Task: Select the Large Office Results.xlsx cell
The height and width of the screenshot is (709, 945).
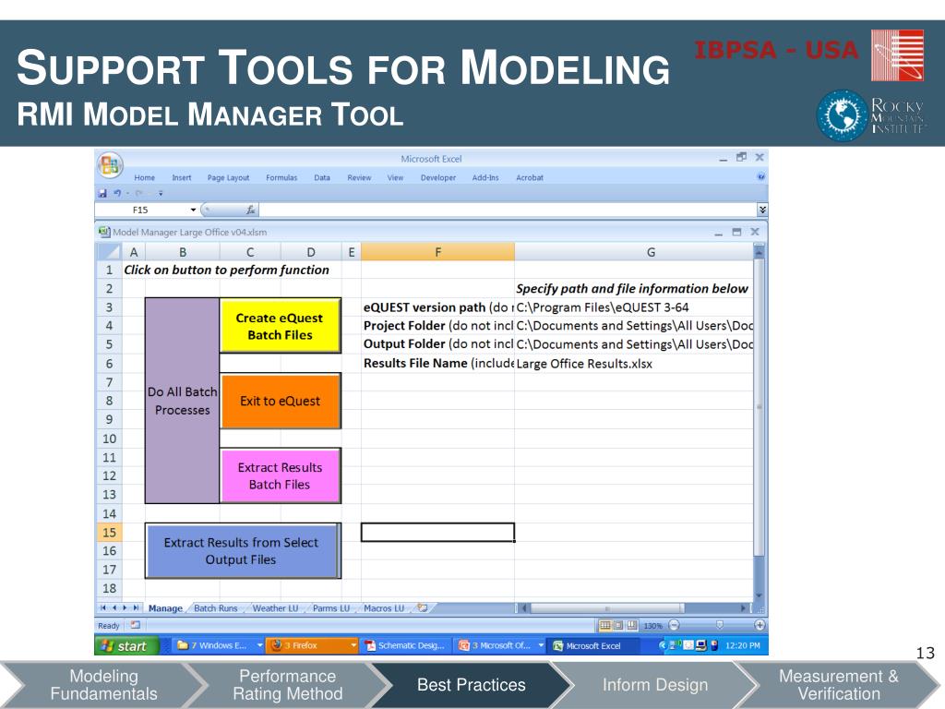Action: coord(633,364)
